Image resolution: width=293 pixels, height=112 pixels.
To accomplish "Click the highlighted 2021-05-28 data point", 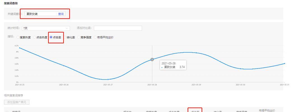I will pos(152,59).
